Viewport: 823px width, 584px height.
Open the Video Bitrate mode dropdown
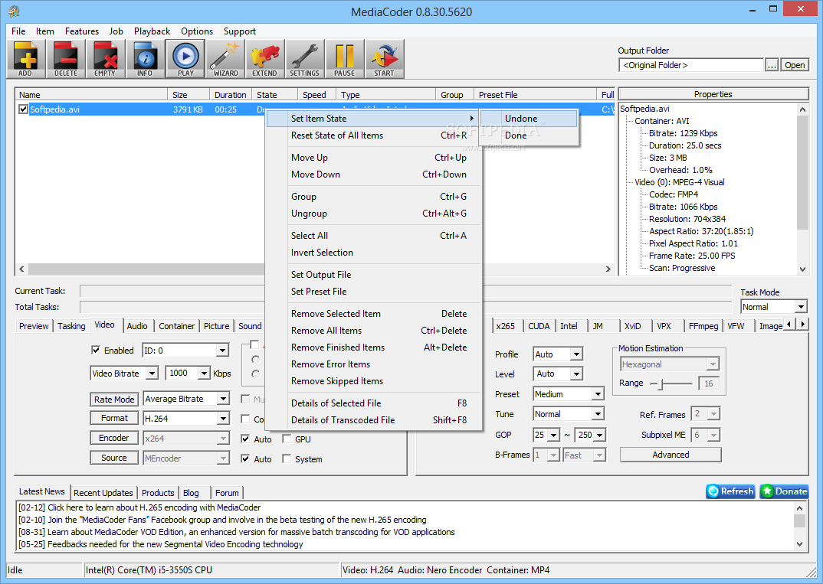tap(152, 374)
